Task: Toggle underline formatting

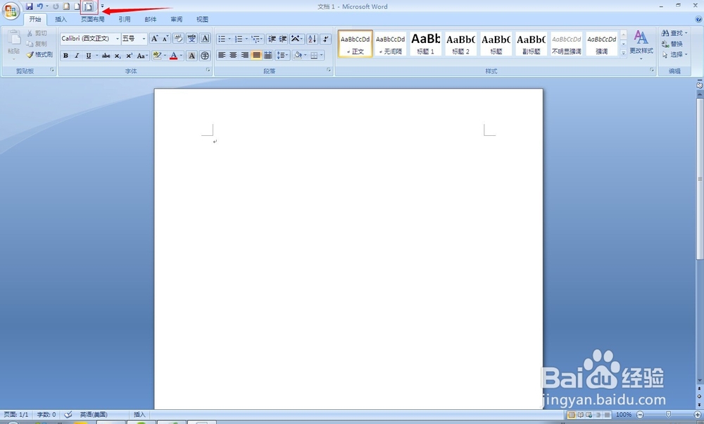Action: pos(89,56)
